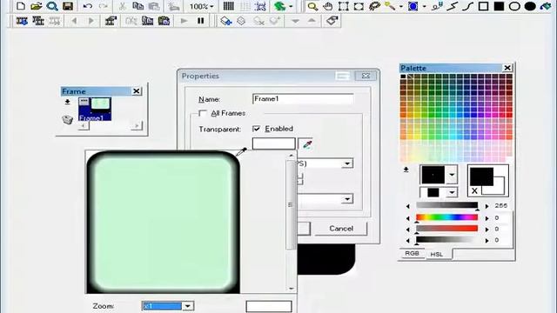Open the 100% zoom dropdown
This screenshot has height=313, width=557.
(x=211, y=6)
